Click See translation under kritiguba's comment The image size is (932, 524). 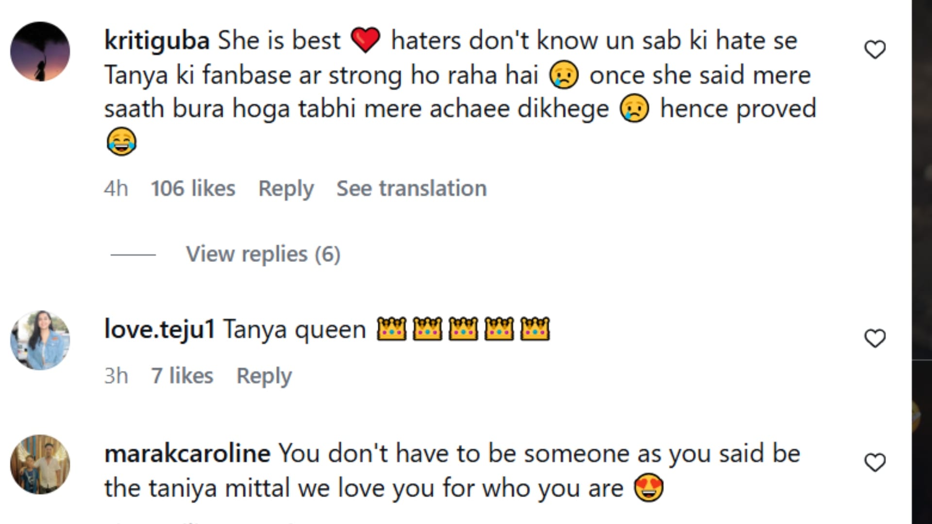[411, 188]
